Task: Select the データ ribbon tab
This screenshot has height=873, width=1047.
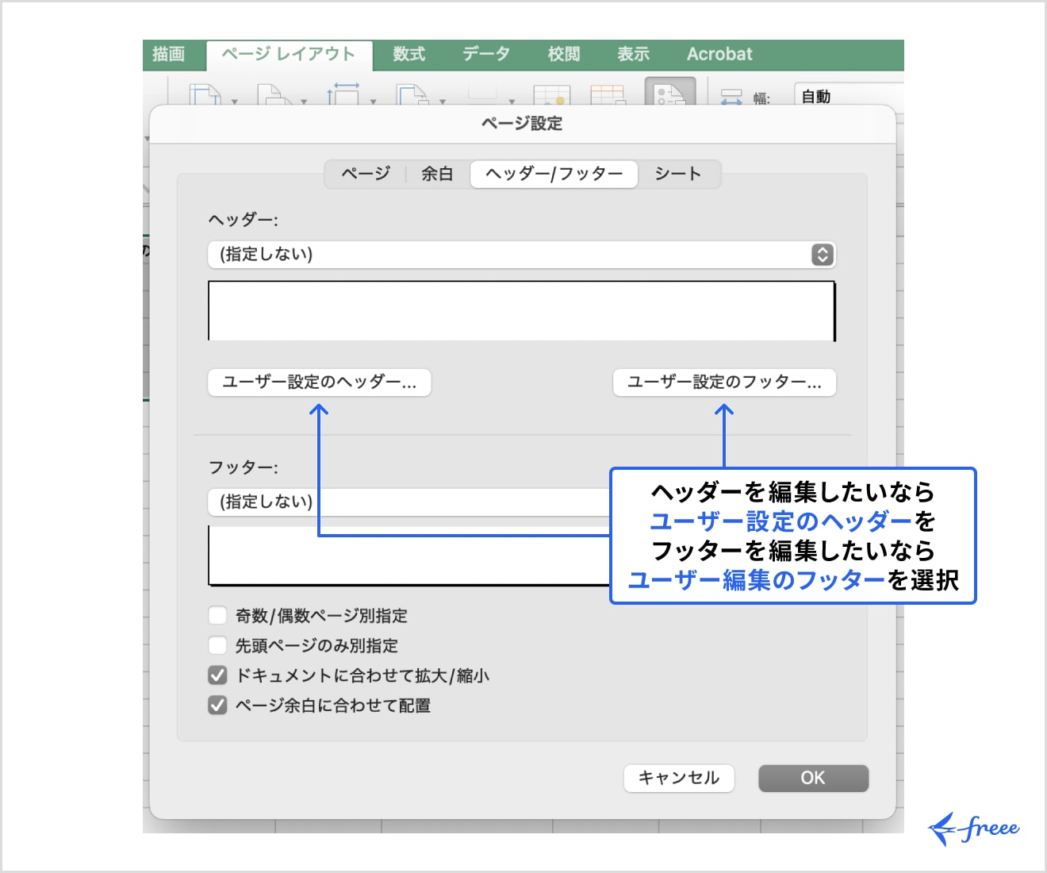Action: pos(486,53)
